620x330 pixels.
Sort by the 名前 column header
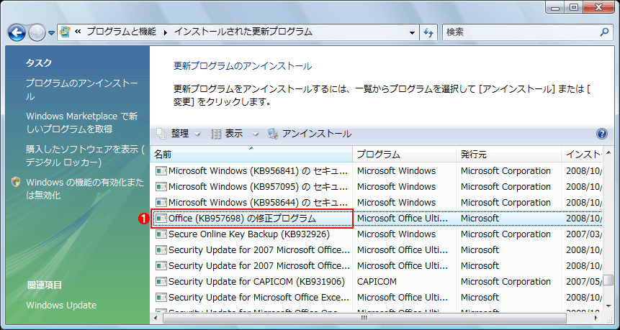[x=251, y=155]
